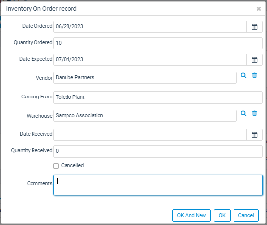Cancel the order record dialog
Screen dimensions: 267x225
click(246, 215)
